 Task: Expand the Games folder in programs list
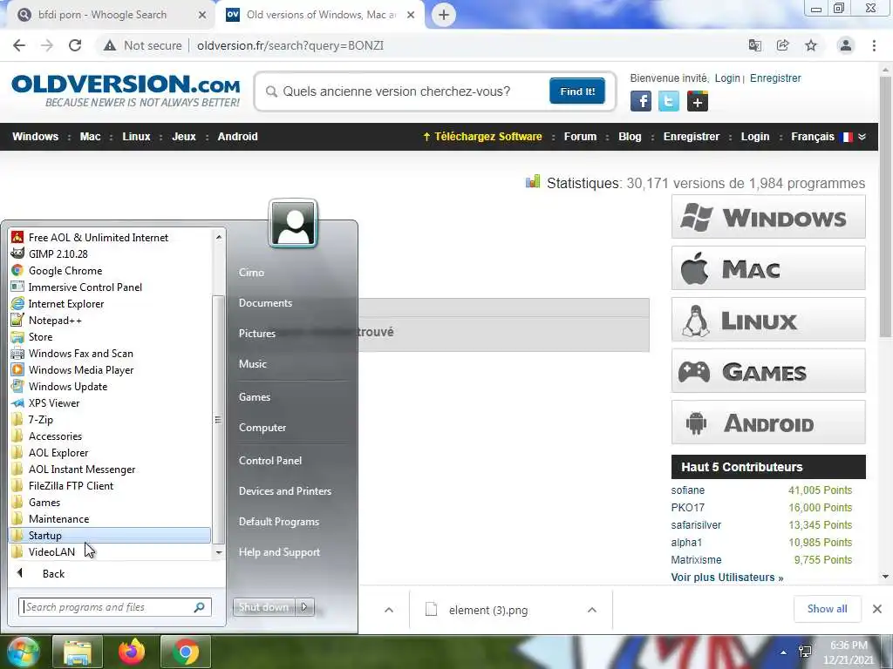tap(44, 502)
